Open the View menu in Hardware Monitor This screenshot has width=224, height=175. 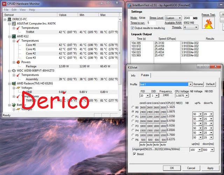(x=22, y=10)
